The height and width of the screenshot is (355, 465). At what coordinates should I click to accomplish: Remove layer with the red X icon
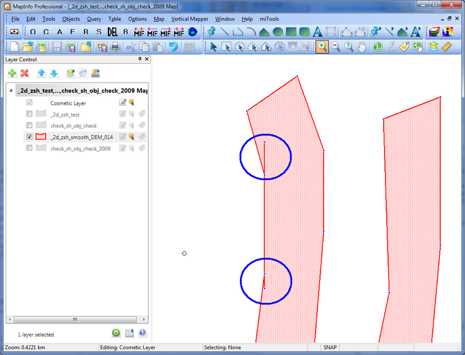(x=25, y=73)
